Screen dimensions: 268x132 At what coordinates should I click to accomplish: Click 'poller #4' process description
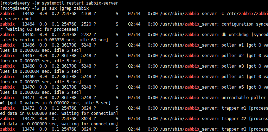pos(232,77)
